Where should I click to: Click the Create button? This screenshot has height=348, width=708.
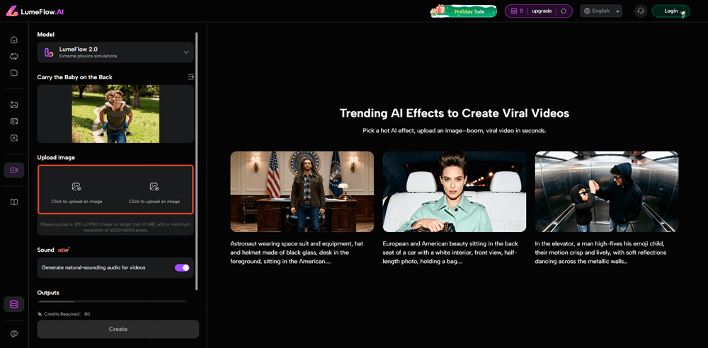(x=118, y=329)
